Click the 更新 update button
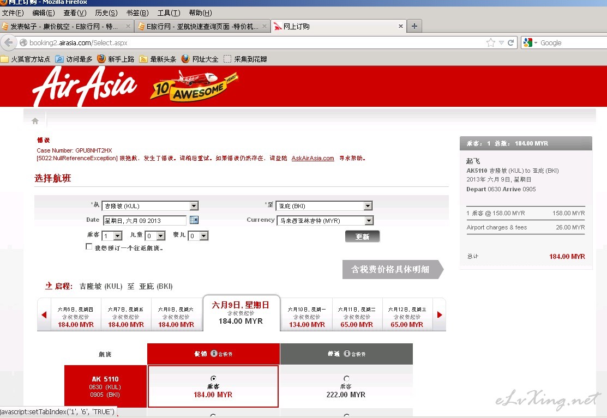 (x=362, y=237)
